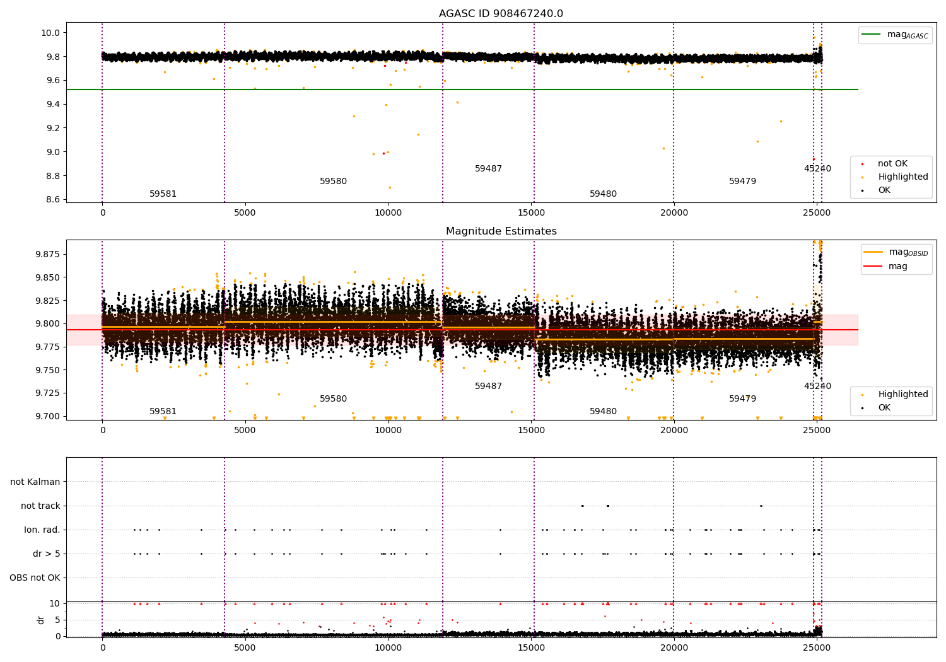The width and height of the screenshot is (946, 662).
Task: Click obsid 45240 in Magnitude Estimates plot
Action: click(x=817, y=386)
